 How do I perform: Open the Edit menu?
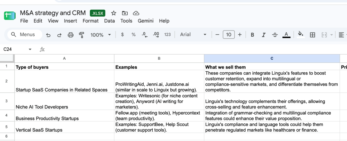click(x=38, y=21)
